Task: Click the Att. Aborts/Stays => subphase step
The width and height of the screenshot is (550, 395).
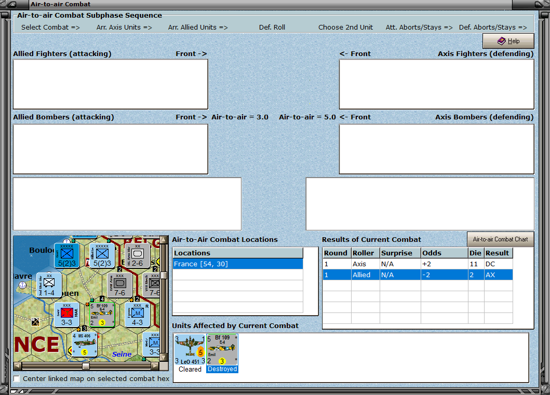Action: point(419,28)
